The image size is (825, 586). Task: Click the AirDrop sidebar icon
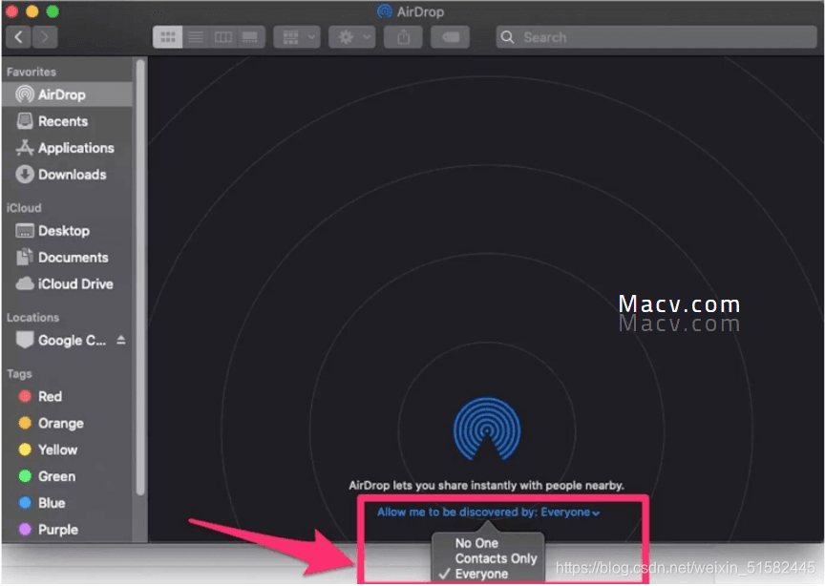click(x=25, y=94)
